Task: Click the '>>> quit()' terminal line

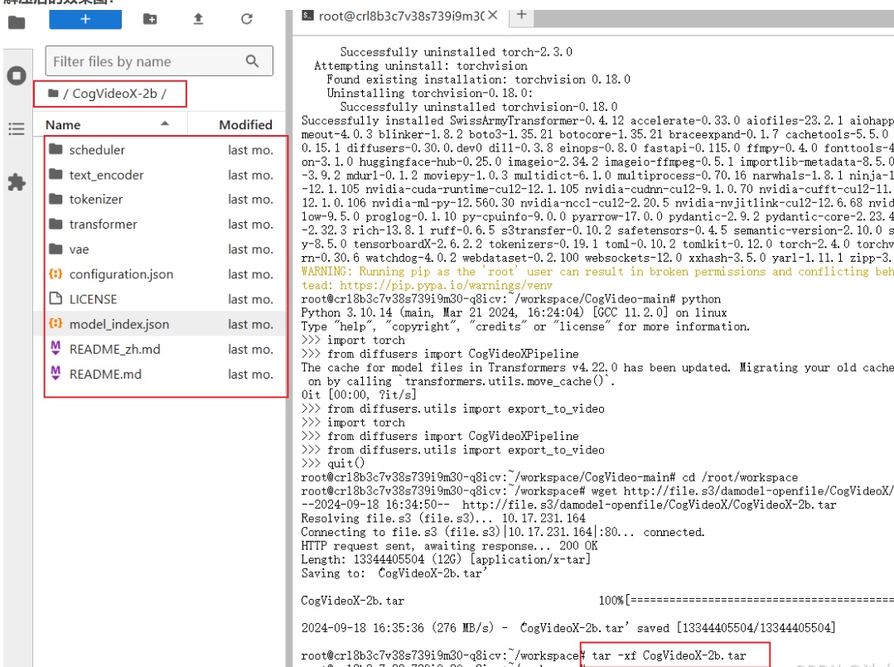Action: pos(333,463)
